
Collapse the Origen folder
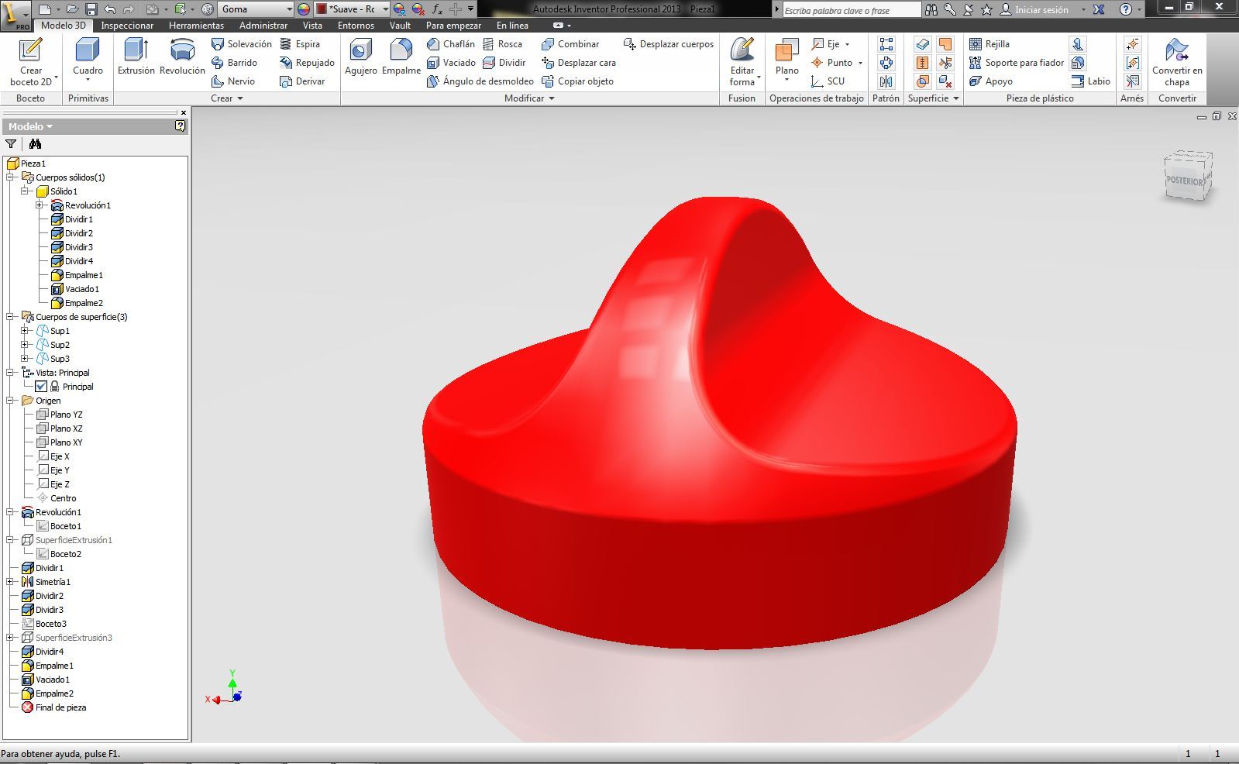(x=10, y=401)
